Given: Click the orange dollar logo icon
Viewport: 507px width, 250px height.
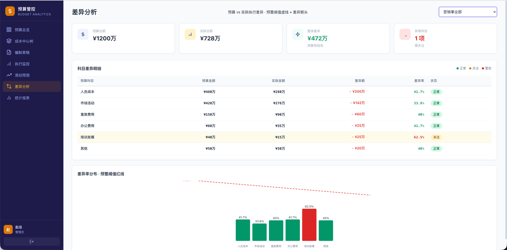Looking at the screenshot, I should pos(10,11).
